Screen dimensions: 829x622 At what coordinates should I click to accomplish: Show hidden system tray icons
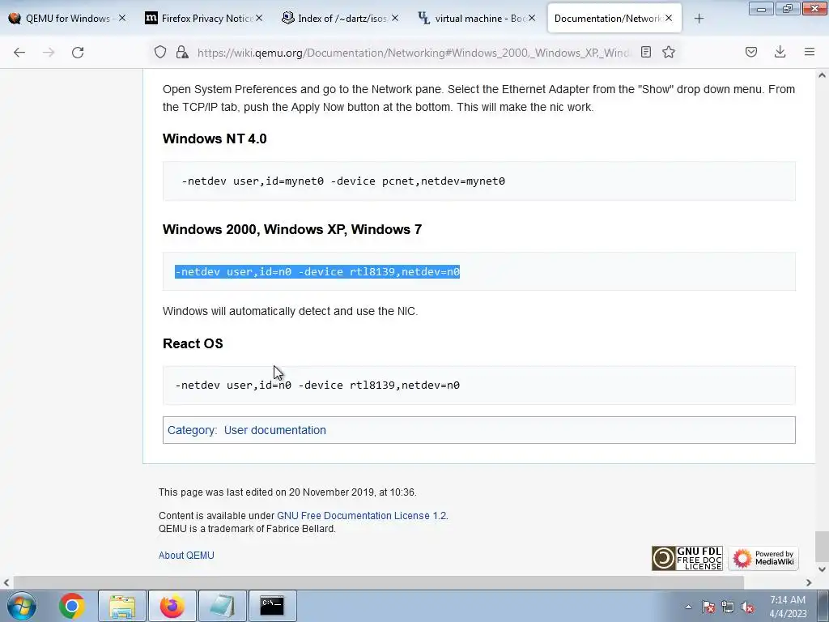coord(688,607)
